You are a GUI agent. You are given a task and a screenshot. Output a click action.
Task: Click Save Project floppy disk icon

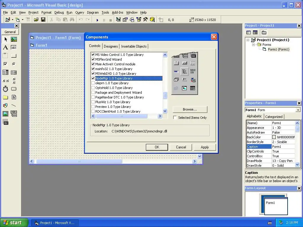pyautogui.click(x=43, y=20)
